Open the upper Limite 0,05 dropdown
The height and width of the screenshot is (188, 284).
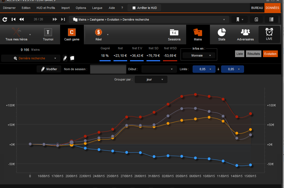232,69
